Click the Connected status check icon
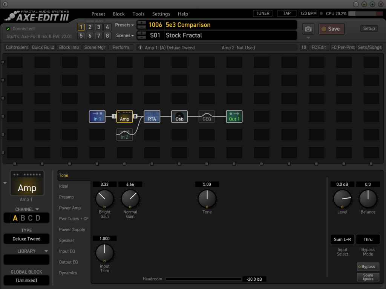 point(8,29)
